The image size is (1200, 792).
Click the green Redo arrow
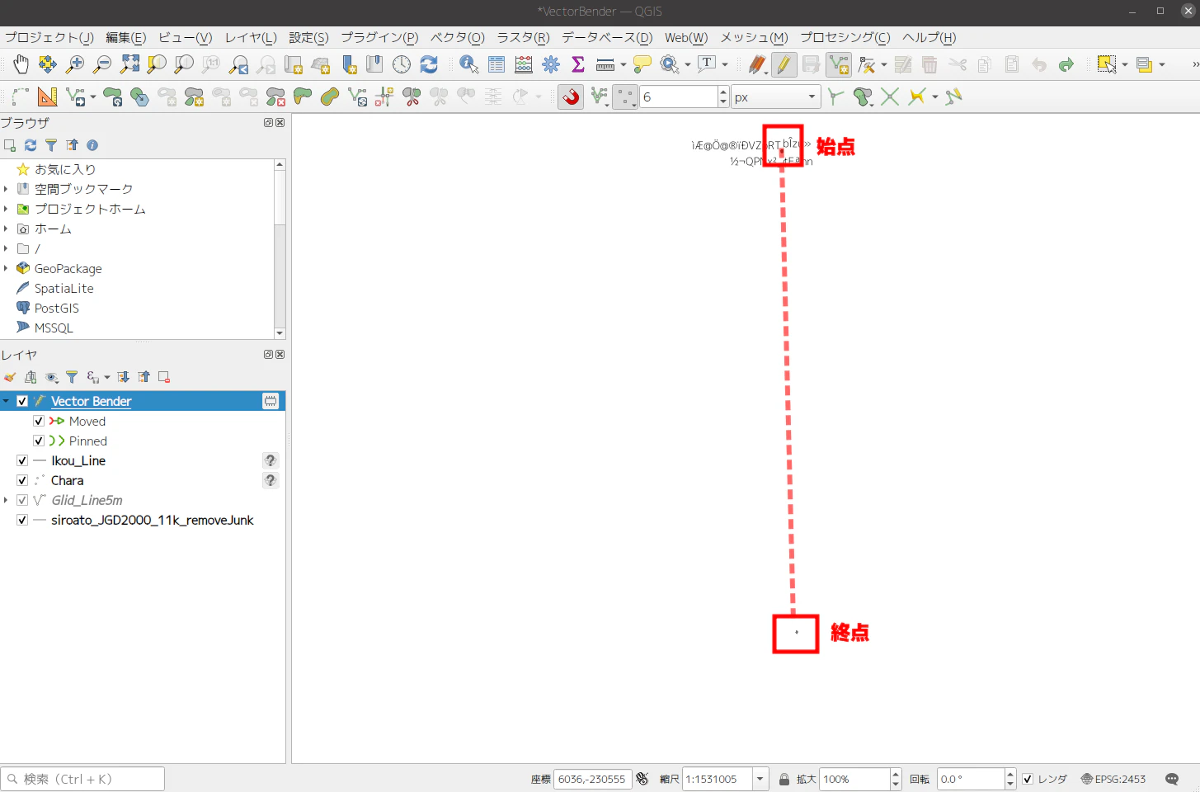coord(1066,64)
